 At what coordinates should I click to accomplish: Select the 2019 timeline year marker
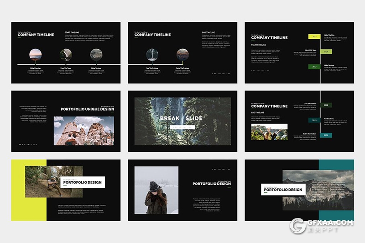point(314,120)
